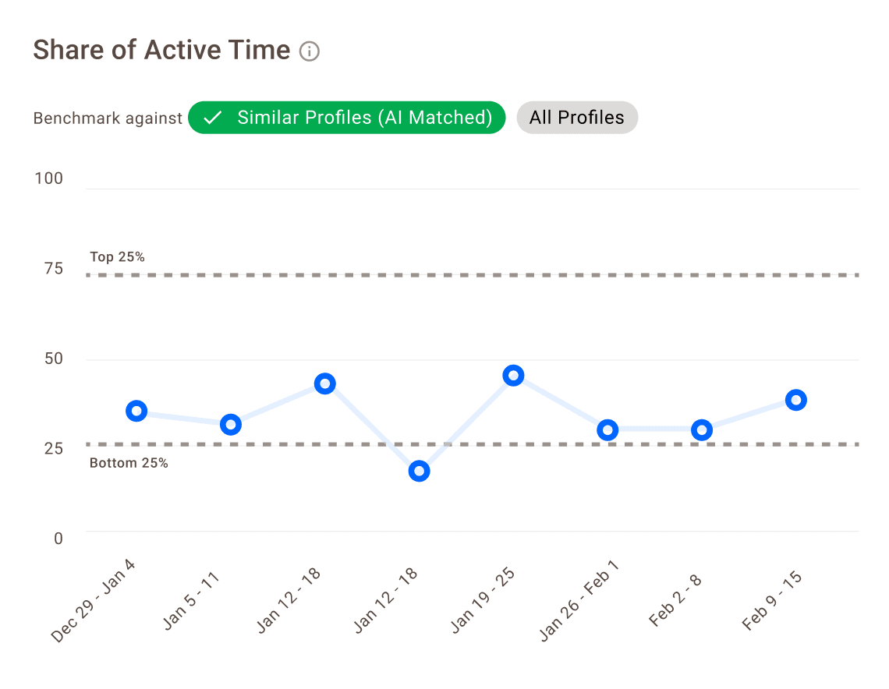
Task: Click the Jan 26 - Feb 1 axis label
Action: [x=579, y=600]
